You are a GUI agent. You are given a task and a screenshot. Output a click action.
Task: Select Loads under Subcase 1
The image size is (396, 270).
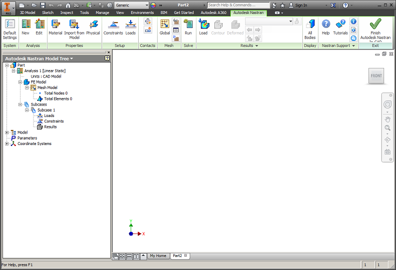click(49, 115)
